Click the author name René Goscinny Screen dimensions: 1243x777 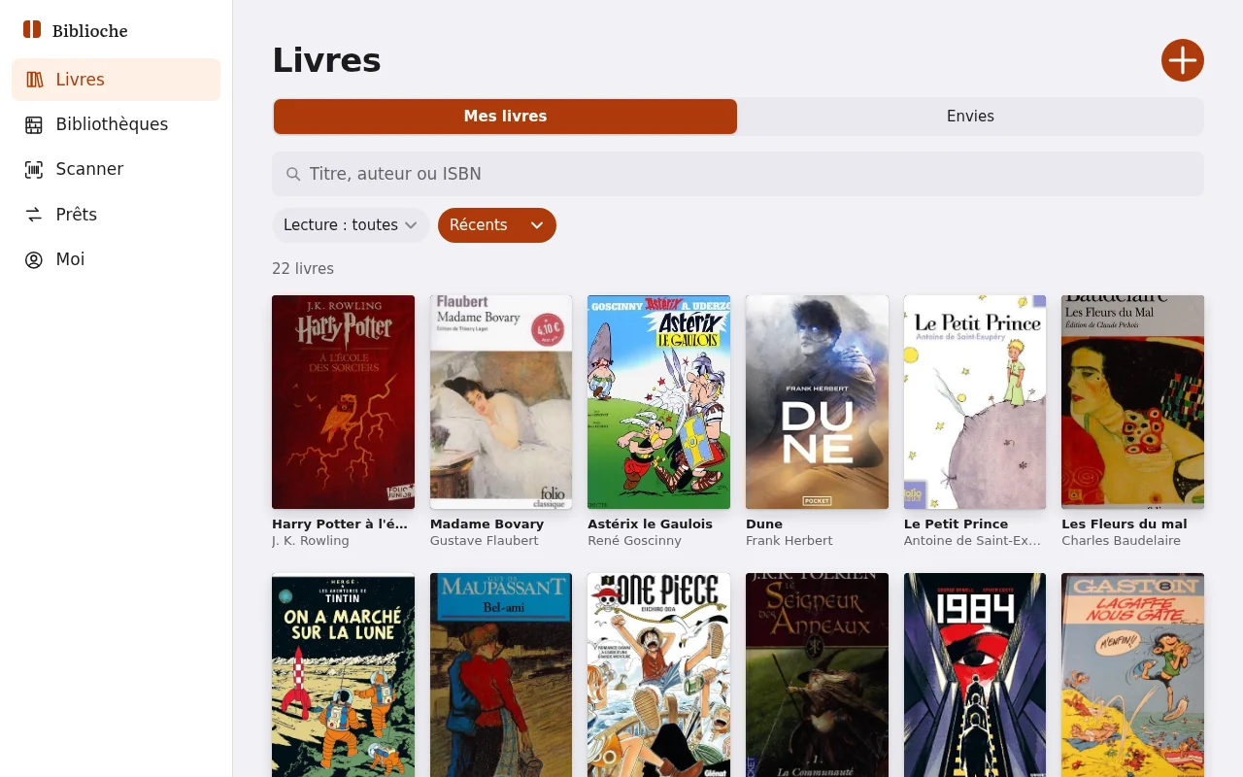[635, 541]
